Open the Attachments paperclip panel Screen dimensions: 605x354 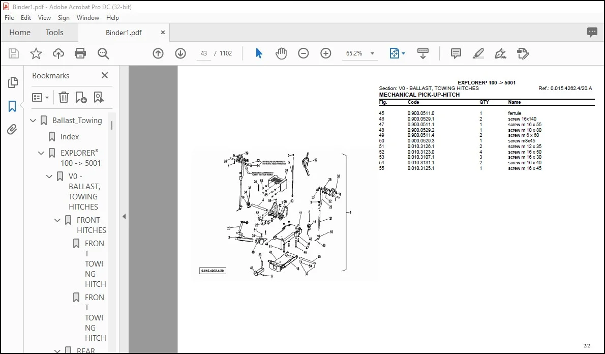[12, 129]
